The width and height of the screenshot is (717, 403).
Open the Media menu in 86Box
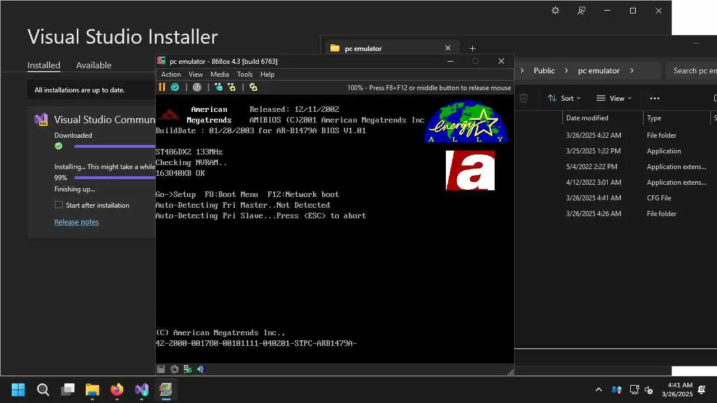[x=220, y=74]
